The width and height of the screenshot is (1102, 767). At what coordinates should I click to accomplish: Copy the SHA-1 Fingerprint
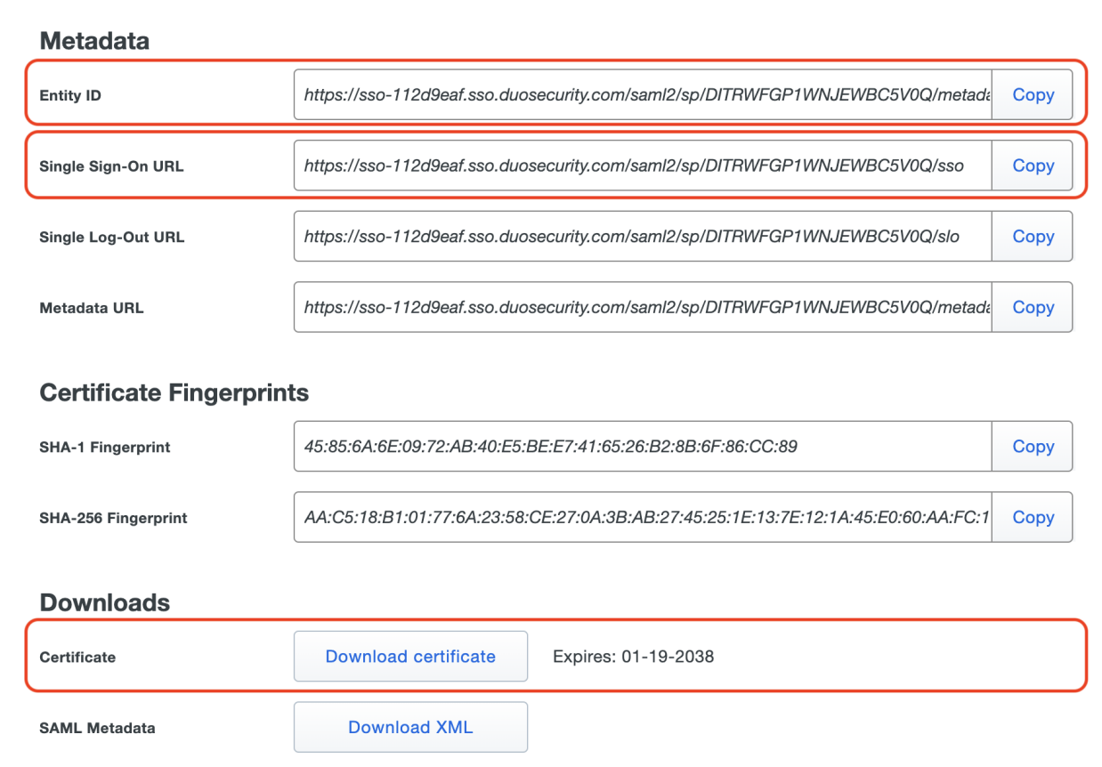1033,447
